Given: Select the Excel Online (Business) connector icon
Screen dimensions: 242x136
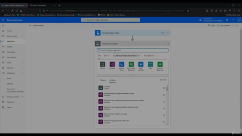Looking at the screenshot, I should coord(131,64).
